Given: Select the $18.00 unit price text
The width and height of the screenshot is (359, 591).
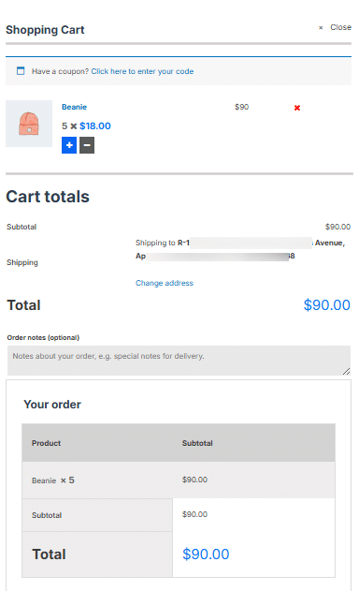Looking at the screenshot, I should click(95, 126).
